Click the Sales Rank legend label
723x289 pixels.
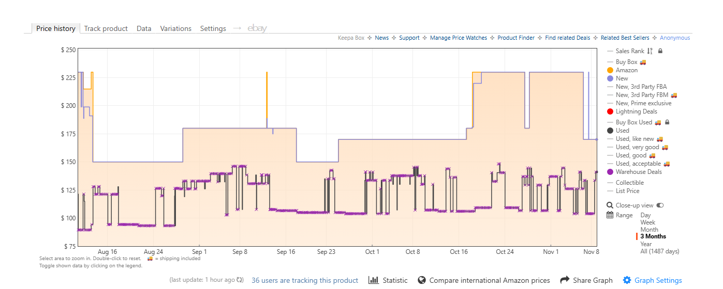[630, 51]
